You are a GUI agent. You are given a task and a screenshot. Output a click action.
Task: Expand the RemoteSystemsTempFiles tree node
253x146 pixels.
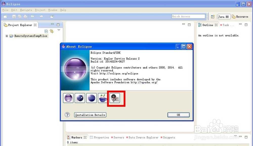pyautogui.click(x=7, y=36)
